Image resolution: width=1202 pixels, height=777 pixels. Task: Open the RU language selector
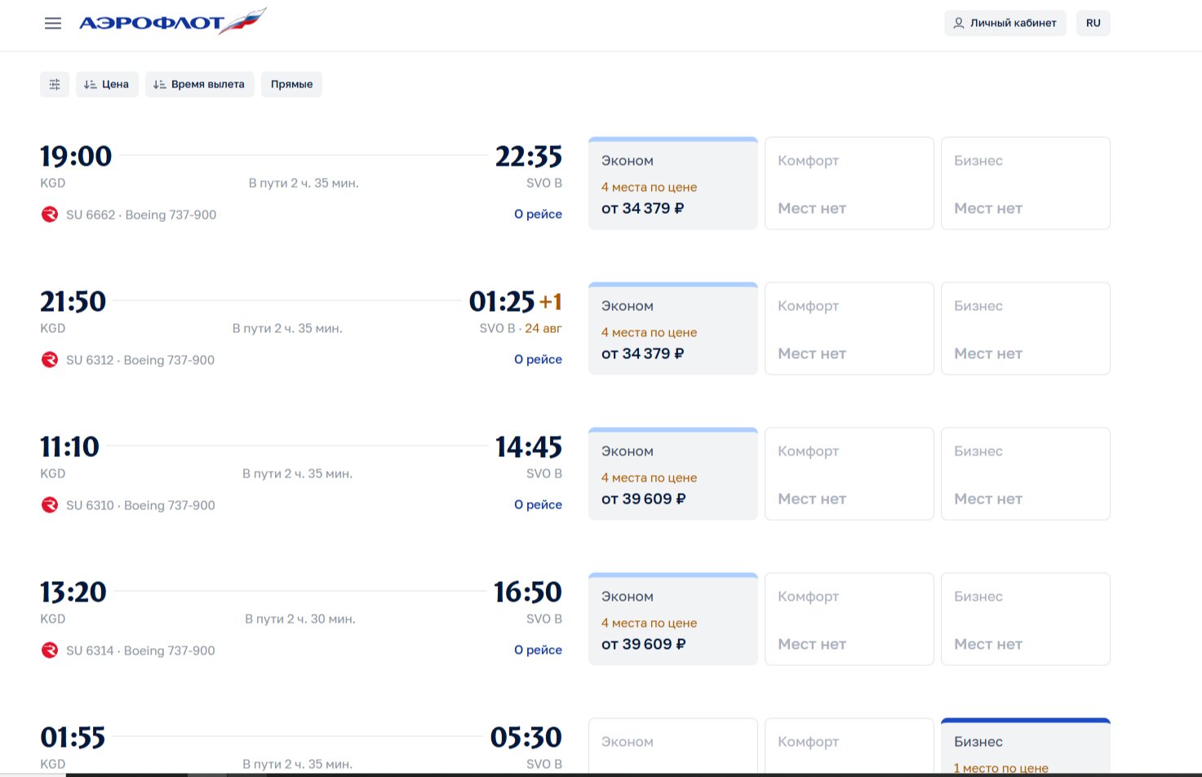[1093, 23]
